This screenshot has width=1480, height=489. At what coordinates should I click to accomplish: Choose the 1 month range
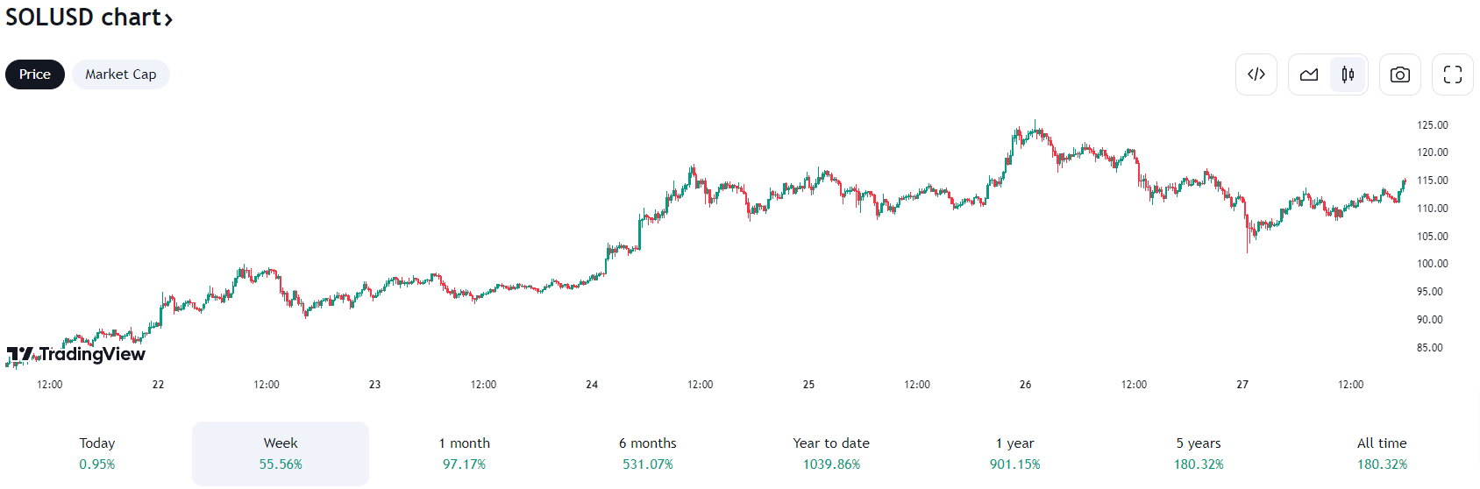click(x=465, y=453)
